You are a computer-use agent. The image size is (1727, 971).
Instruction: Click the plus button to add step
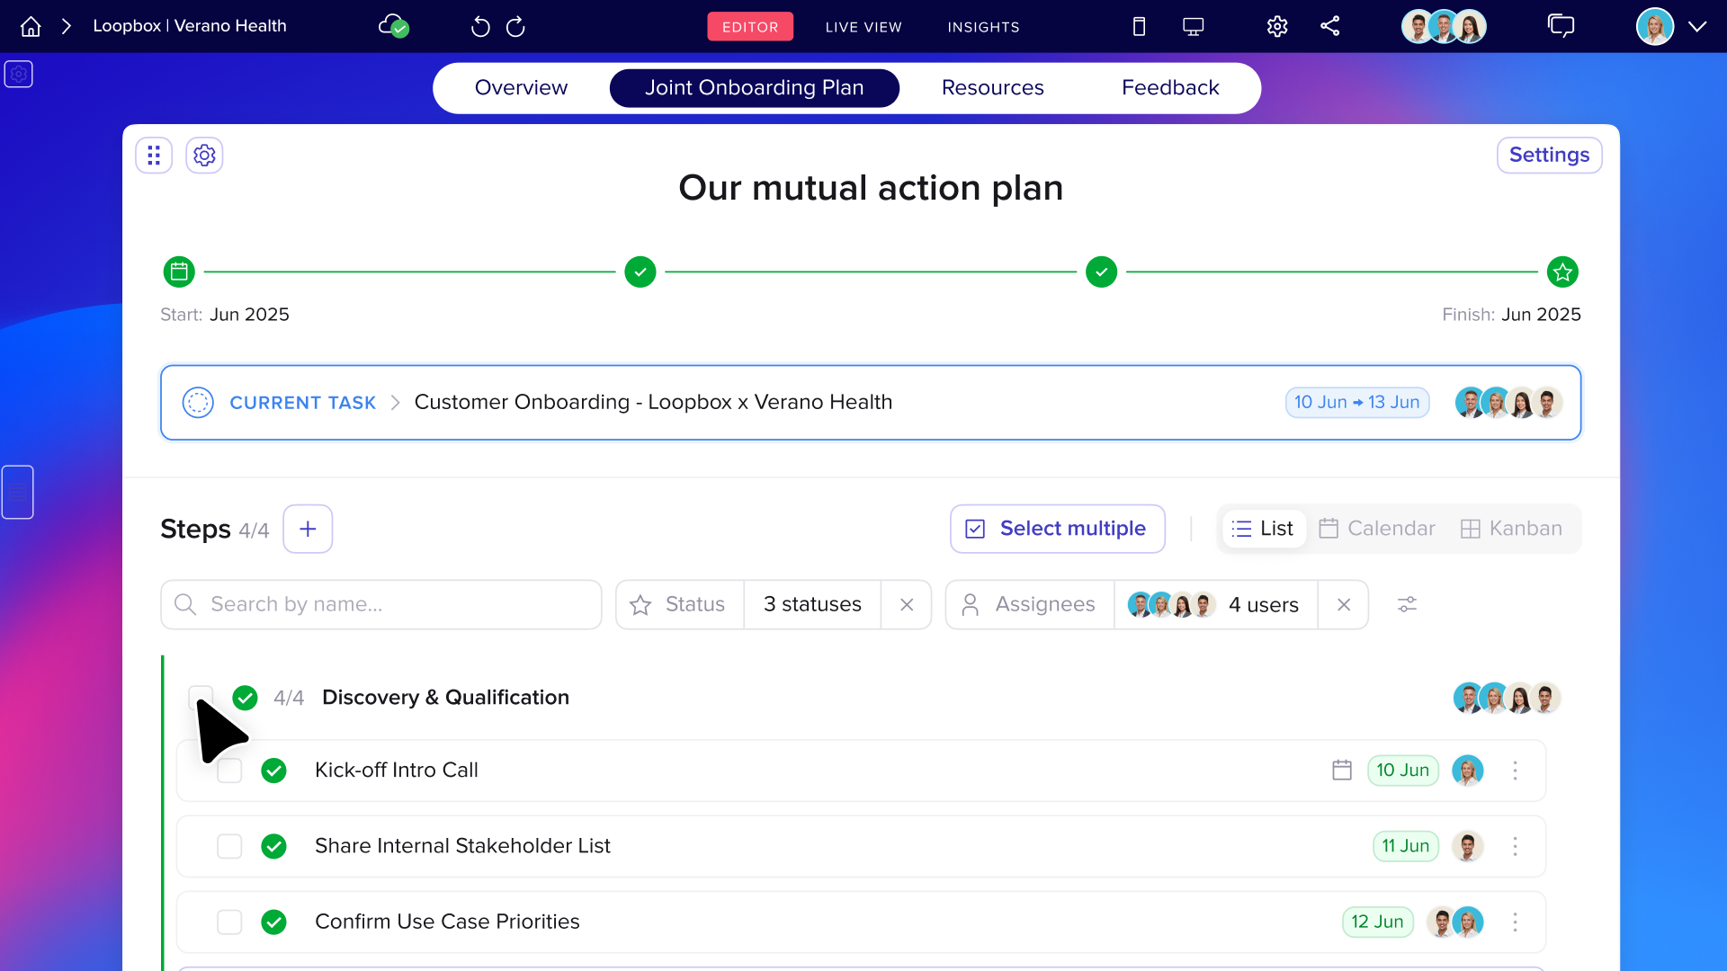(x=308, y=529)
